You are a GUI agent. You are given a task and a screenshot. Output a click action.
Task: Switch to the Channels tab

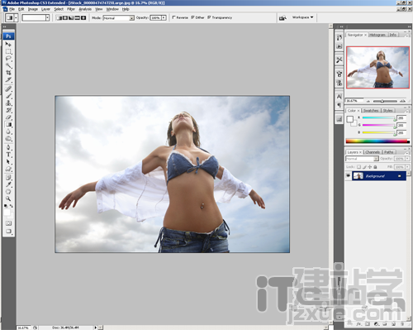(x=373, y=152)
